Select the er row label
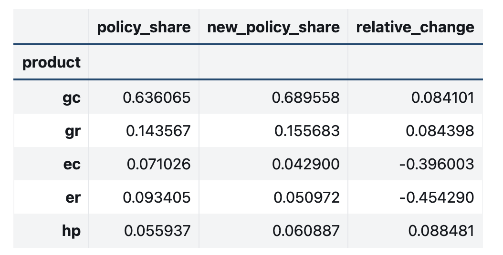The image size is (503, 255). [x=73, y=197]
